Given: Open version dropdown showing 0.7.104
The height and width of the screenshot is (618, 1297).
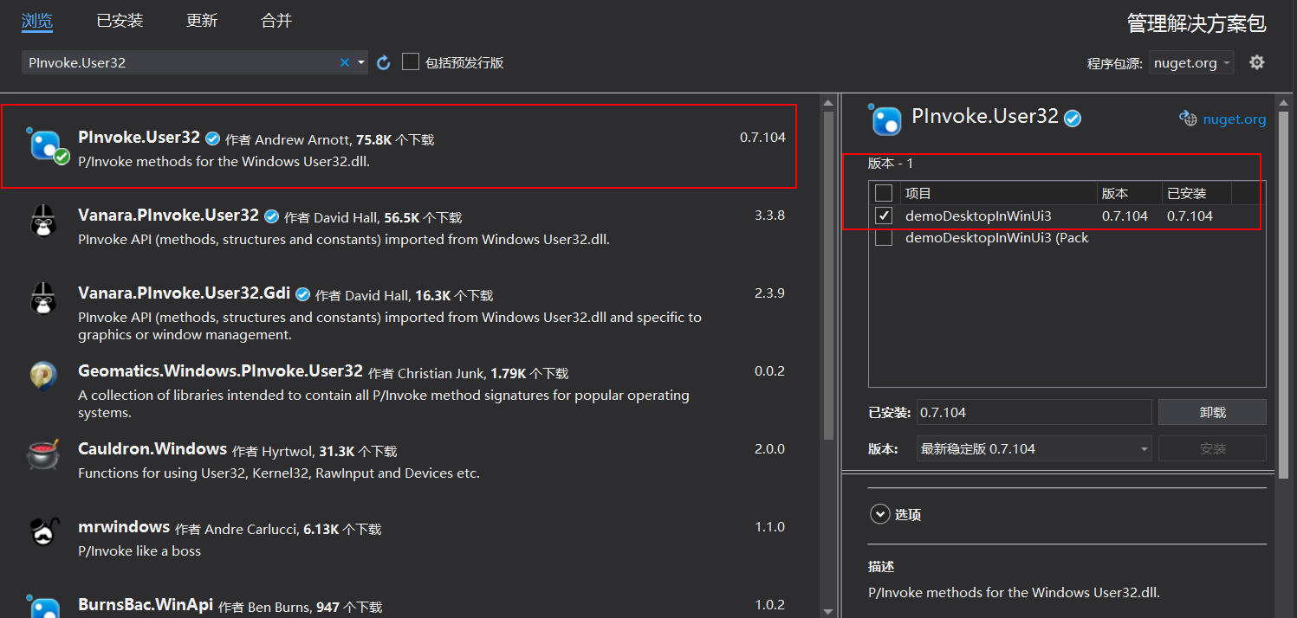Looking at the screenshot, I should 1034,448.
